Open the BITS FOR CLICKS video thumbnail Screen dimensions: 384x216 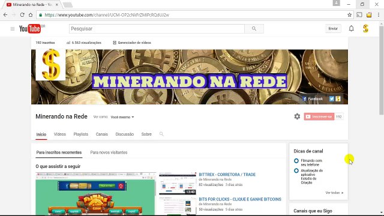click(x=178, y=206)
